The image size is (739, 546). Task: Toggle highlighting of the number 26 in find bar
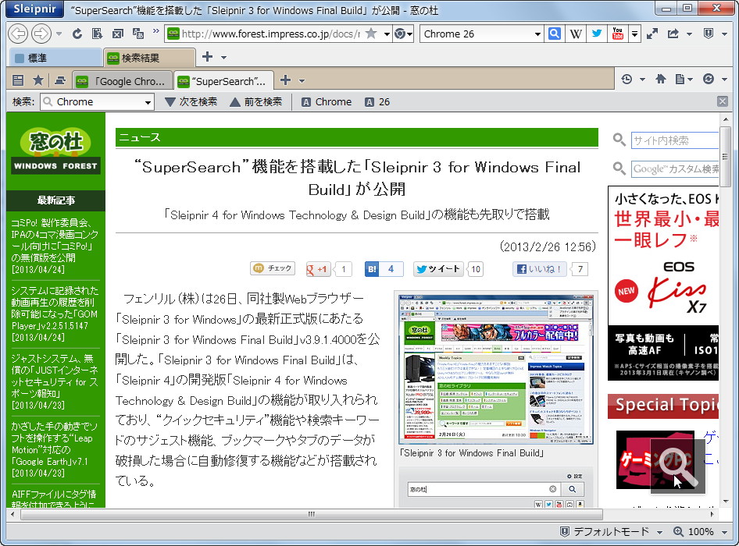pyautogui.click(x=378, y=101)
